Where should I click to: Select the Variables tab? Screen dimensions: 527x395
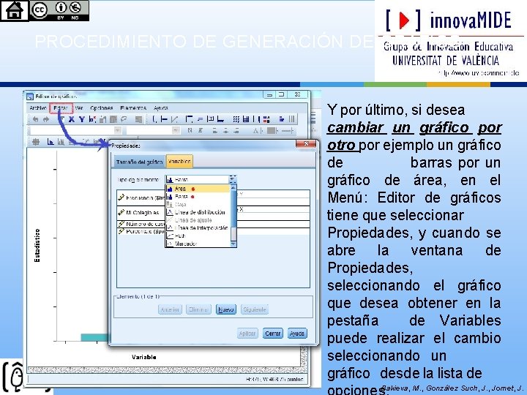coord(179,162)
